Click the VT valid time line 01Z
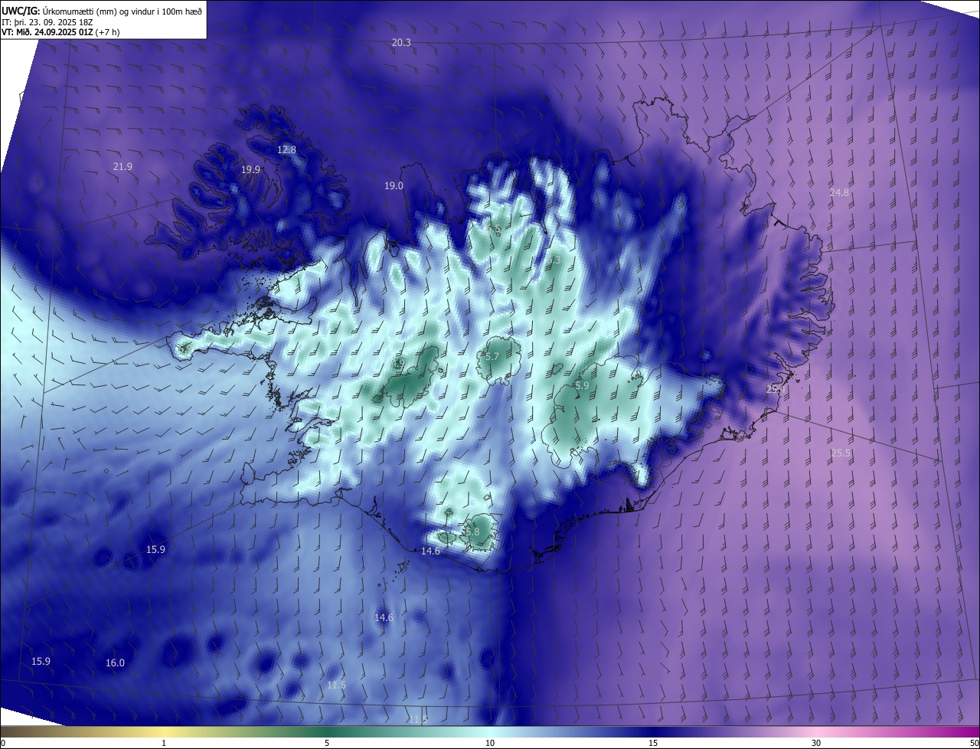 pos(61,32)
